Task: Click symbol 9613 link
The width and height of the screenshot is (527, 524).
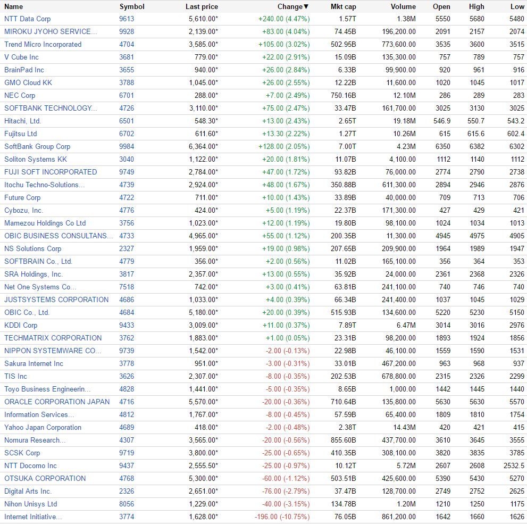Action: 127,19
